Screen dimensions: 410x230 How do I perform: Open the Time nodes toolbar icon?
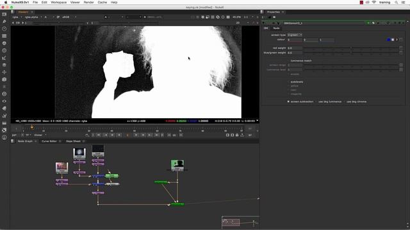[x=4, y=29]
